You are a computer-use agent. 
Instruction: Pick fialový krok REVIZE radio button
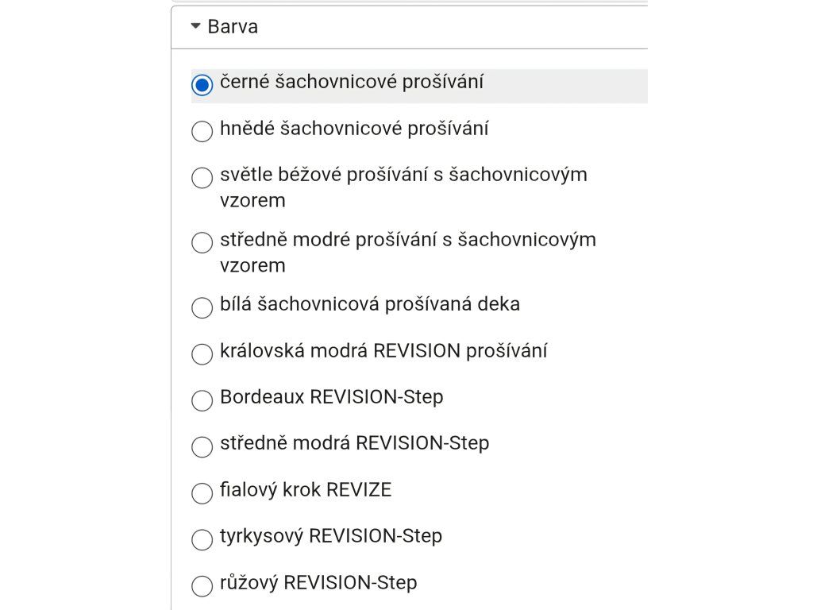[x=202, y=492]
